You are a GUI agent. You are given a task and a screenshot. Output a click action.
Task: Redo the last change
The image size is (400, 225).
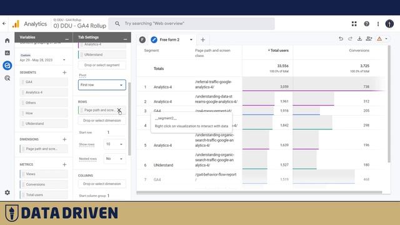tap(350, 39)
